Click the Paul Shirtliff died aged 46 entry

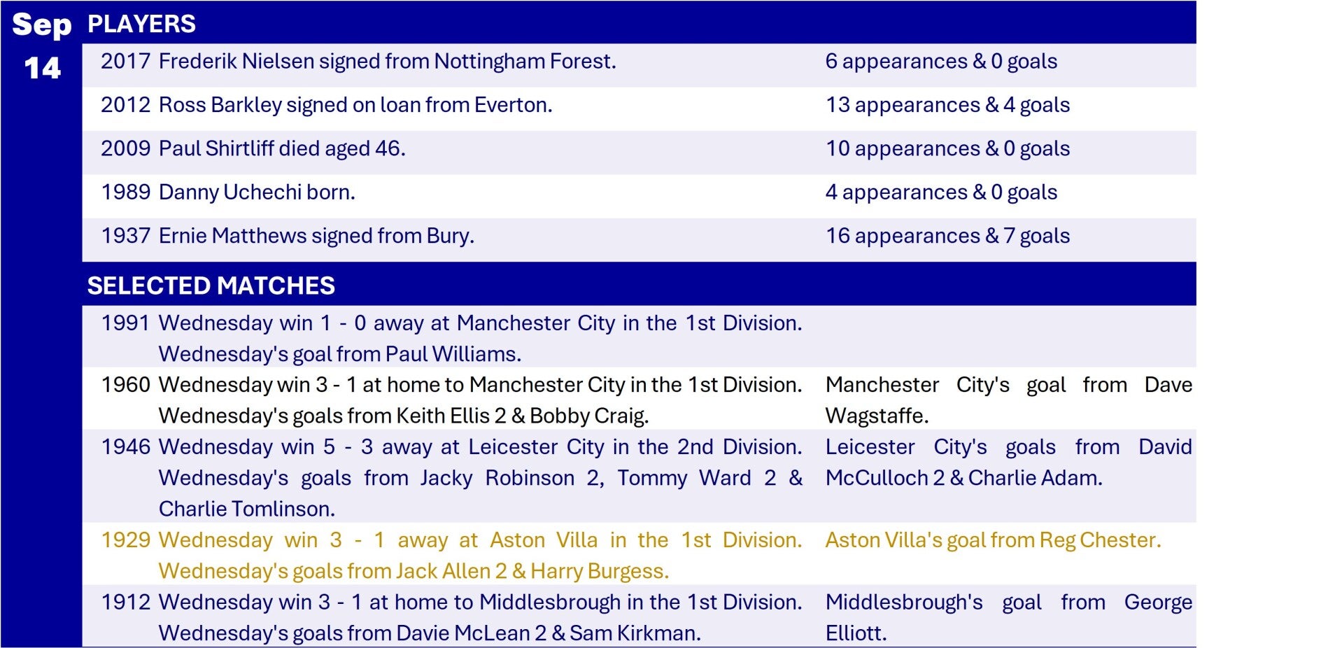(x=253, y=148)
